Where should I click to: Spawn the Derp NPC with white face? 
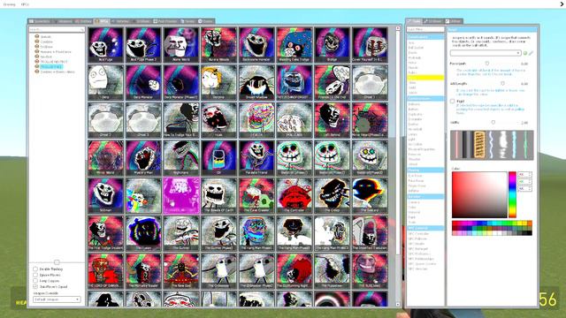(106, 82)
